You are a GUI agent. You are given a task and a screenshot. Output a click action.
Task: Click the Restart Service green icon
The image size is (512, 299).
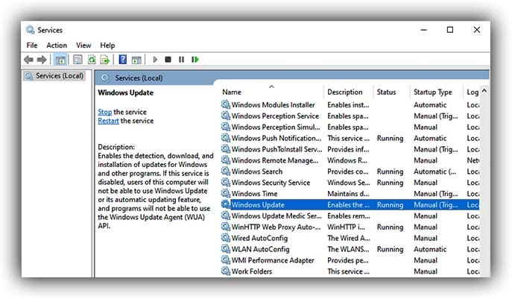[195, 60]
